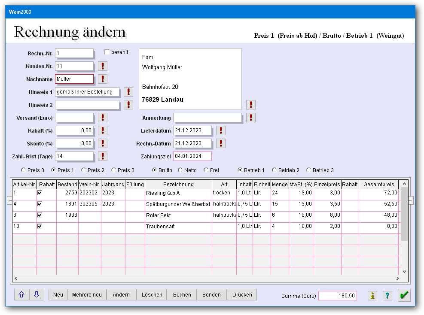Click the exclamation icon beside Versand (Euro)
Screen dimensions: 424x315
tap(103, 118)
